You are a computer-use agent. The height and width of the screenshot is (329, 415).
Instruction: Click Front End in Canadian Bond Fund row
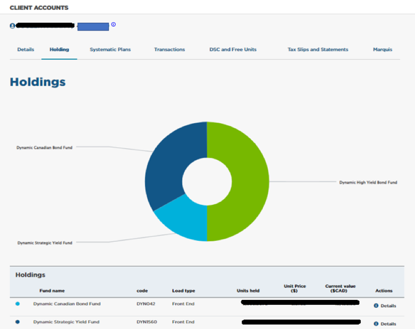(x=183, y=304)
